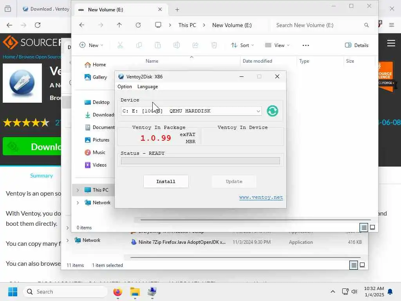The height and width of the screenshot is (301, 401).
Task: Click the Status READY progress bar
Action: pos(200,161)
